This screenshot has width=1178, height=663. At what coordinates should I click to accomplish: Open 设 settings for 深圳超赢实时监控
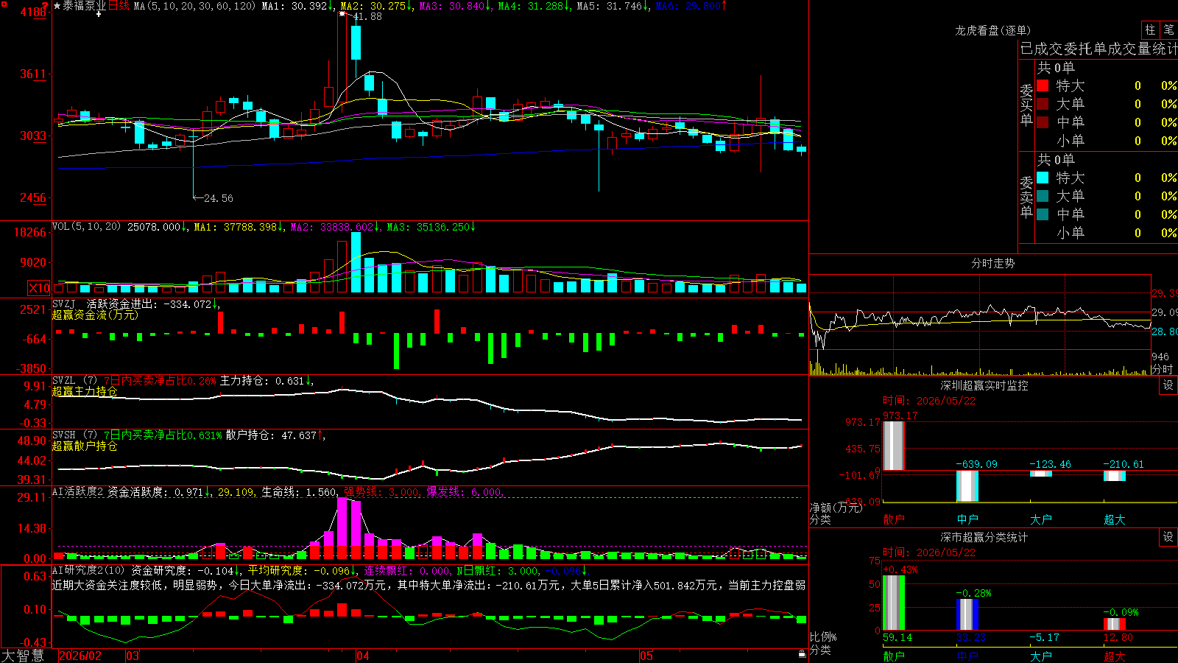coord(1168,385)
